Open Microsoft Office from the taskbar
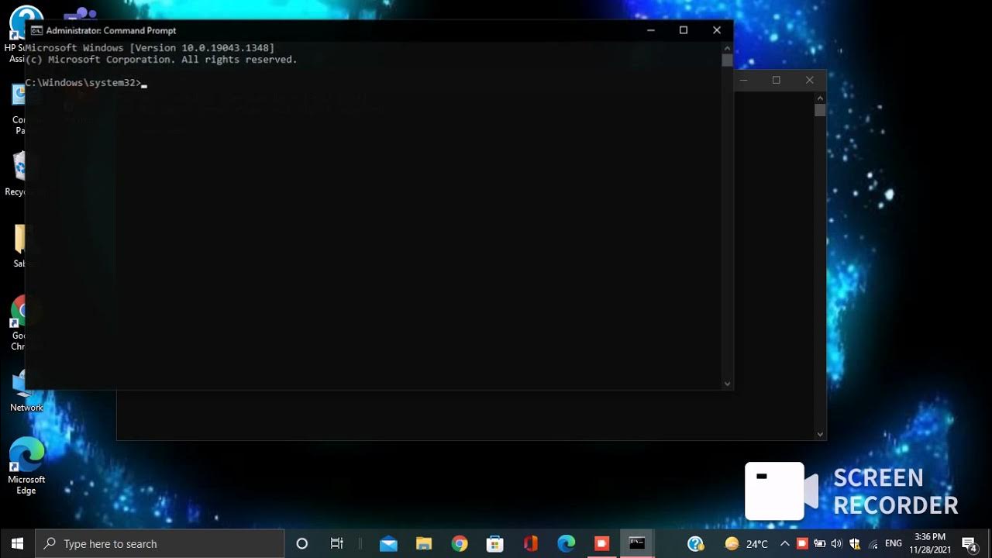The height and width of the screenshot is (558, 992). click(531, 544)
